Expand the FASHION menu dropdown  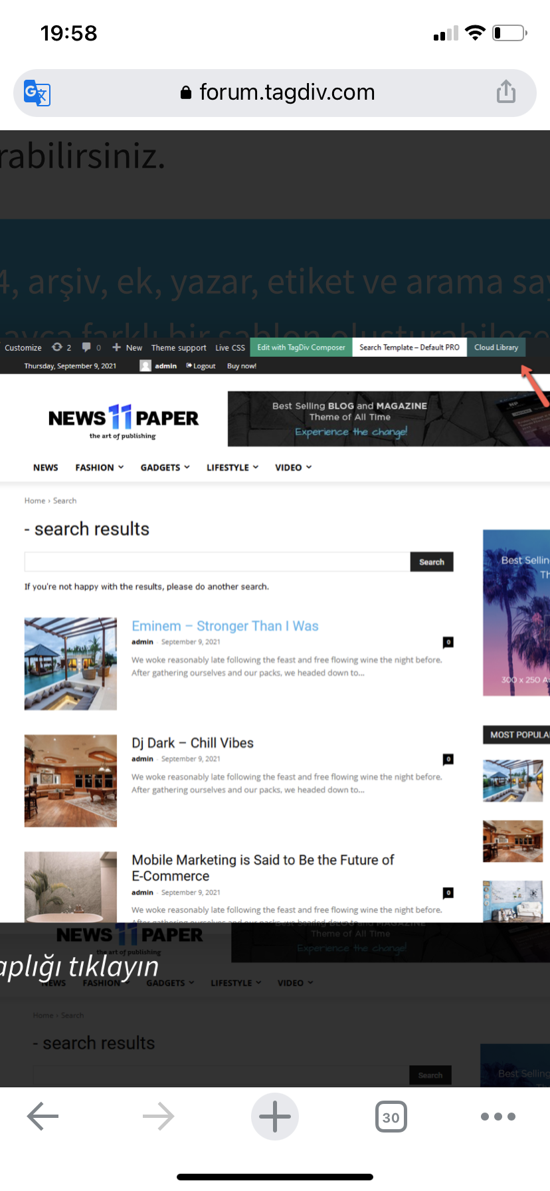click(100, 468)
